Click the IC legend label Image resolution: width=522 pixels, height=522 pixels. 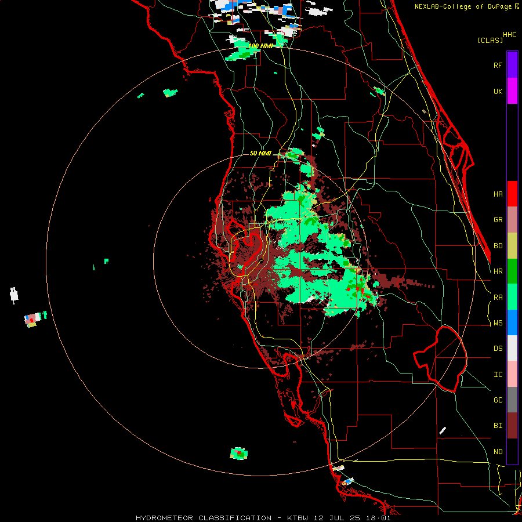tap(498, 375)
